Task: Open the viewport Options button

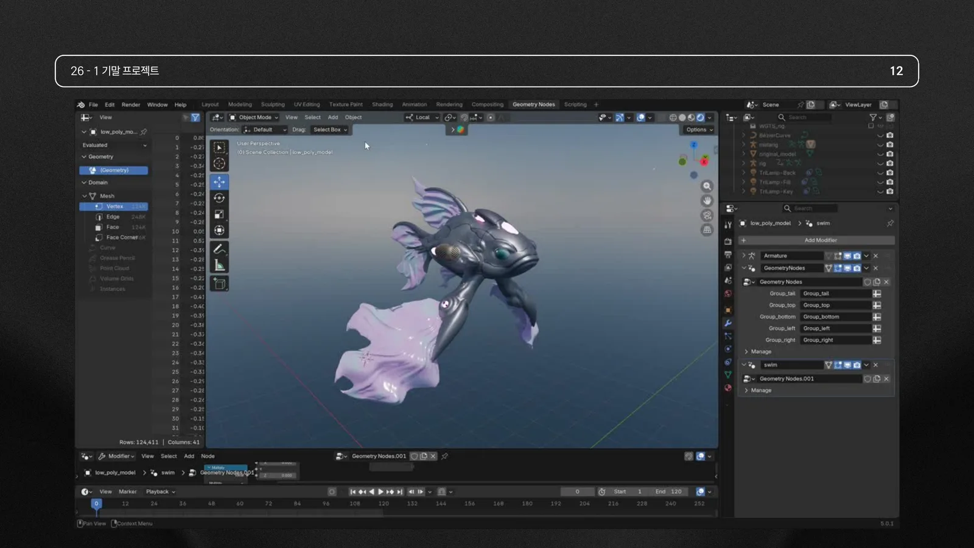Action: (699, 130)
